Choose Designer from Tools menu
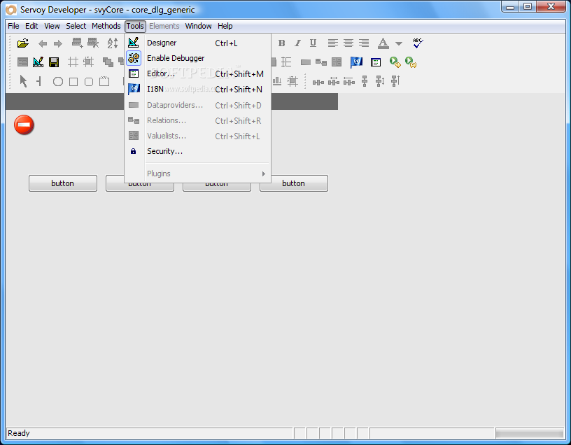Viewport: 571px width, 445px height. click(198, 43)
